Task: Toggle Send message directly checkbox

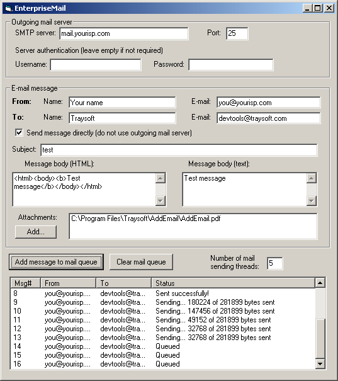Action: (x=19, y=133)
